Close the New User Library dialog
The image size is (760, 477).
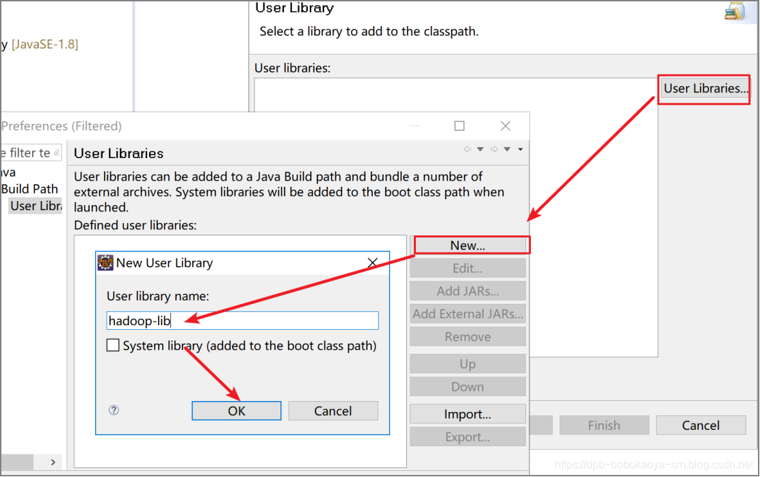coord(372,263)
